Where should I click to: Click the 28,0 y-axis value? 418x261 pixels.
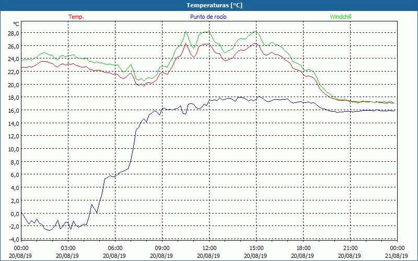tap(14, 33)
